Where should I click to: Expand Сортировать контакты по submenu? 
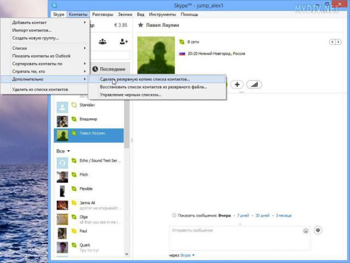click(x=45, y=63)
